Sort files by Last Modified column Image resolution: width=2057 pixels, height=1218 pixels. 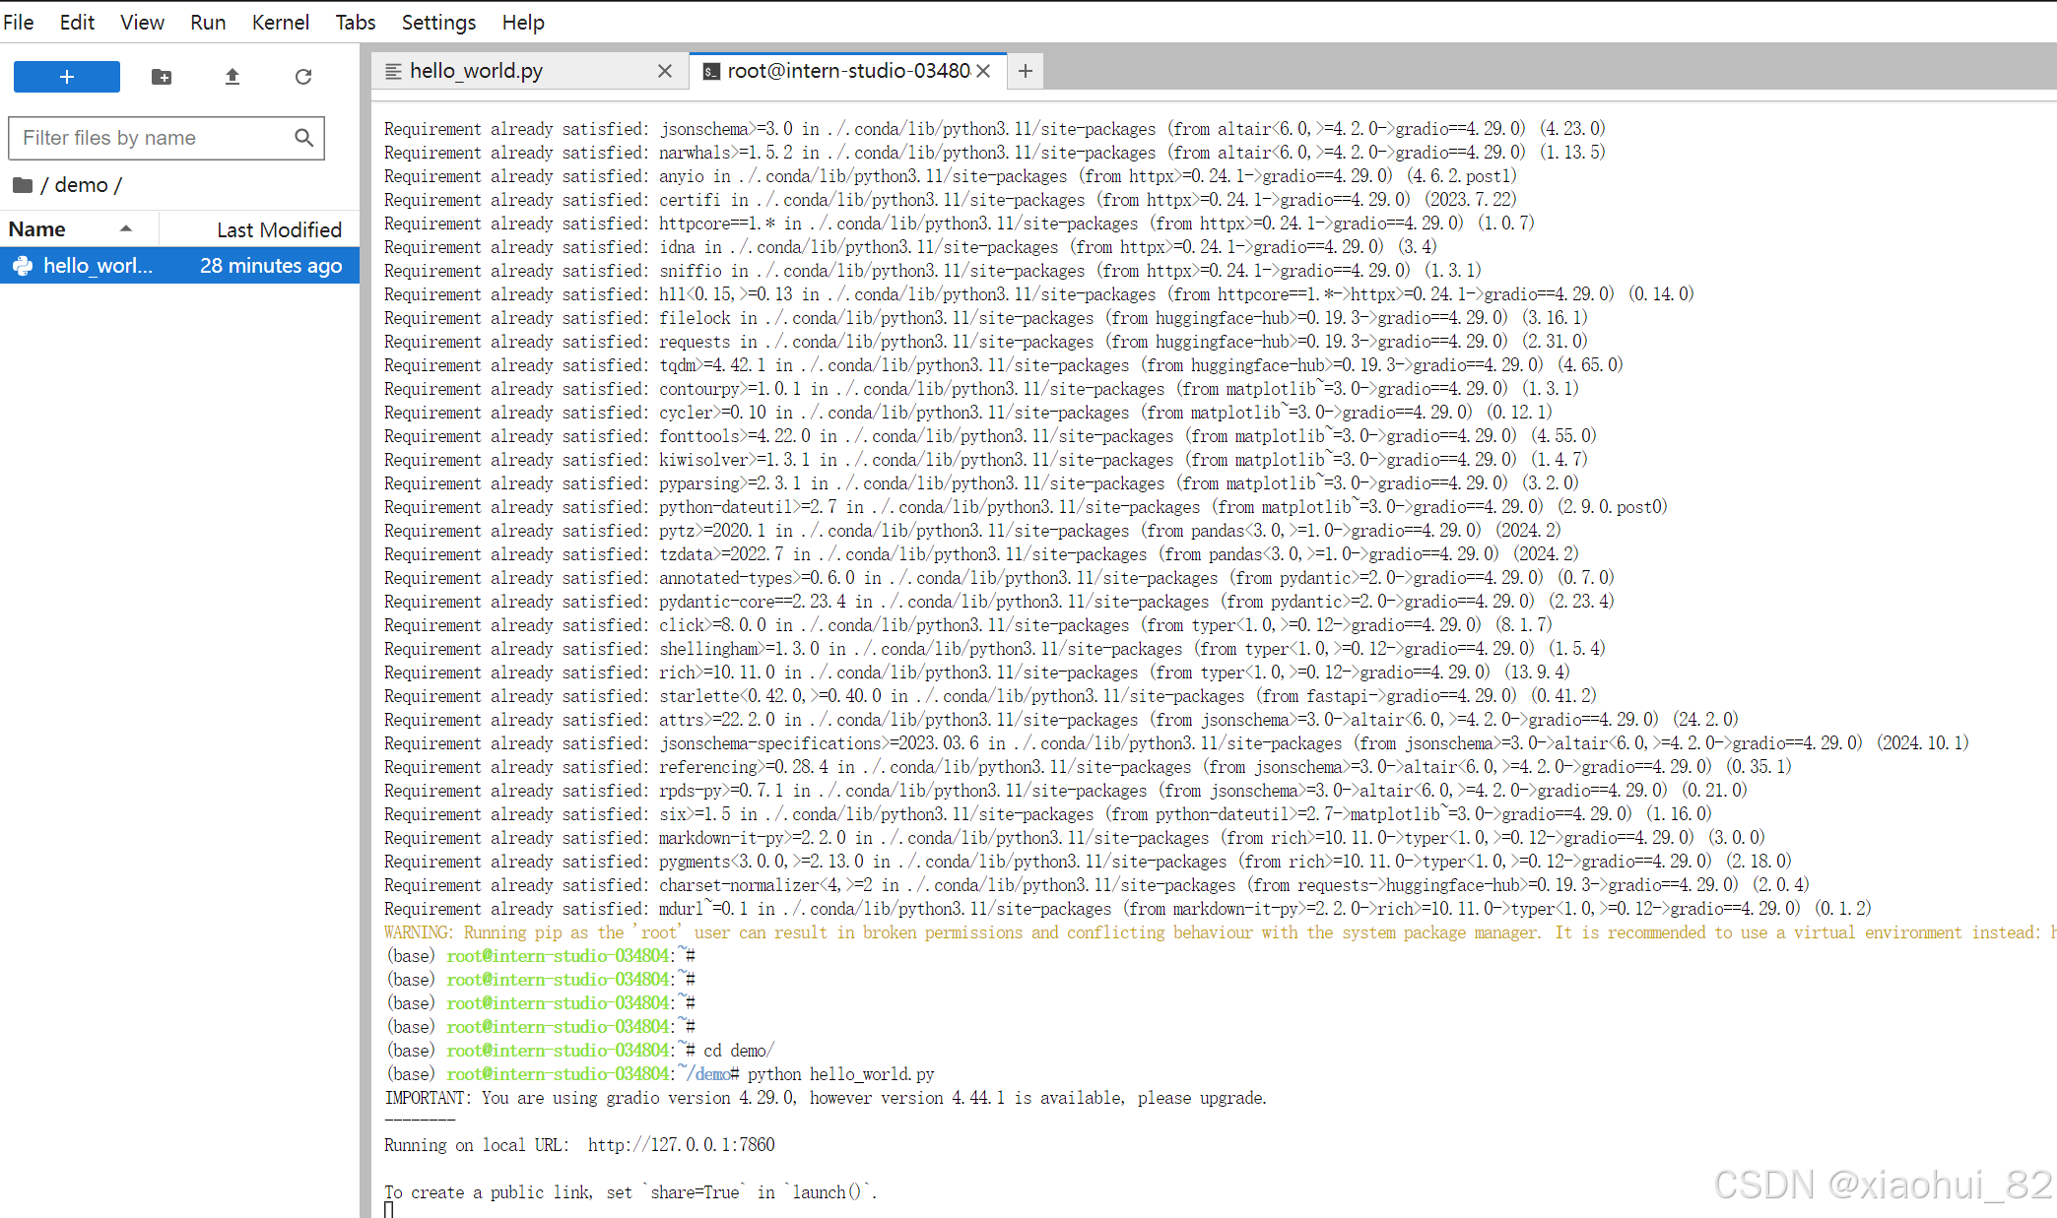point(279,229)
